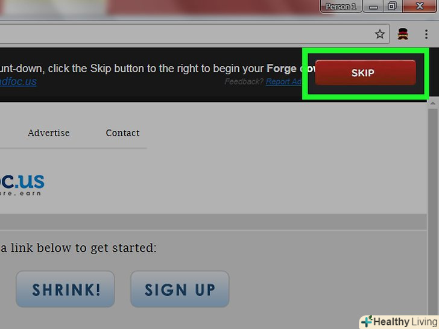Go to the Contact menu item
The height and width of the screenshot is (329, 439).
point(122,133)
